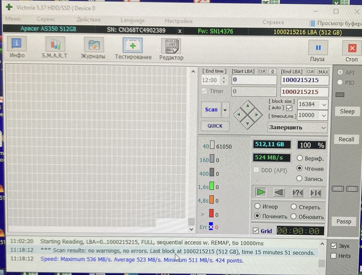Select the PIO access mode
Image resolution: width=362 pixels, height=275 pixels.
(x=340, y=82)
